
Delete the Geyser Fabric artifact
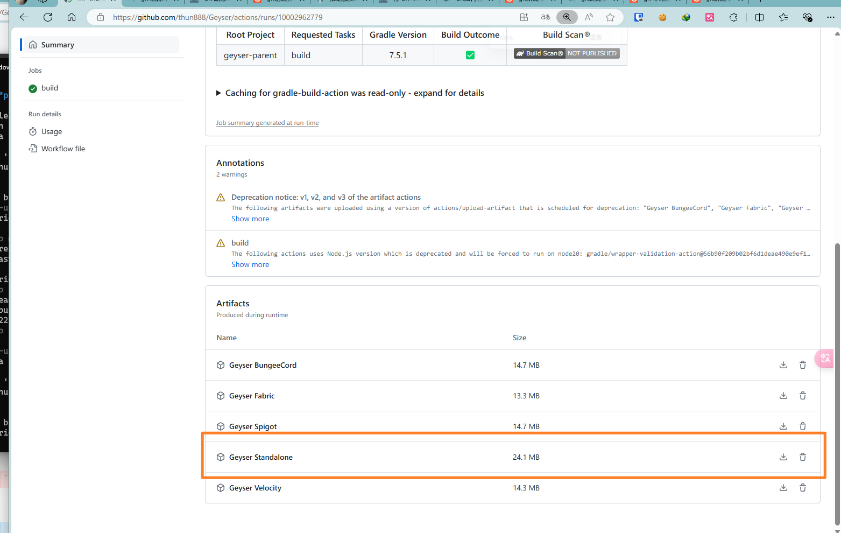(x=803, y=396)
